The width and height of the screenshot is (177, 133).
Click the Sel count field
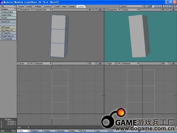coord(23,128)
